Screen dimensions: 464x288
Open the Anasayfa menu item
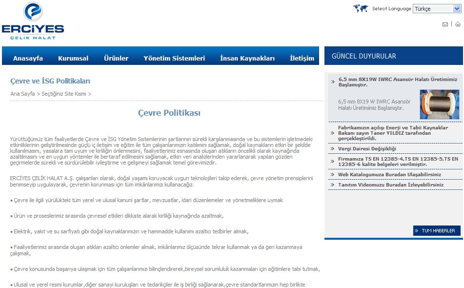[x=28, y=58]
